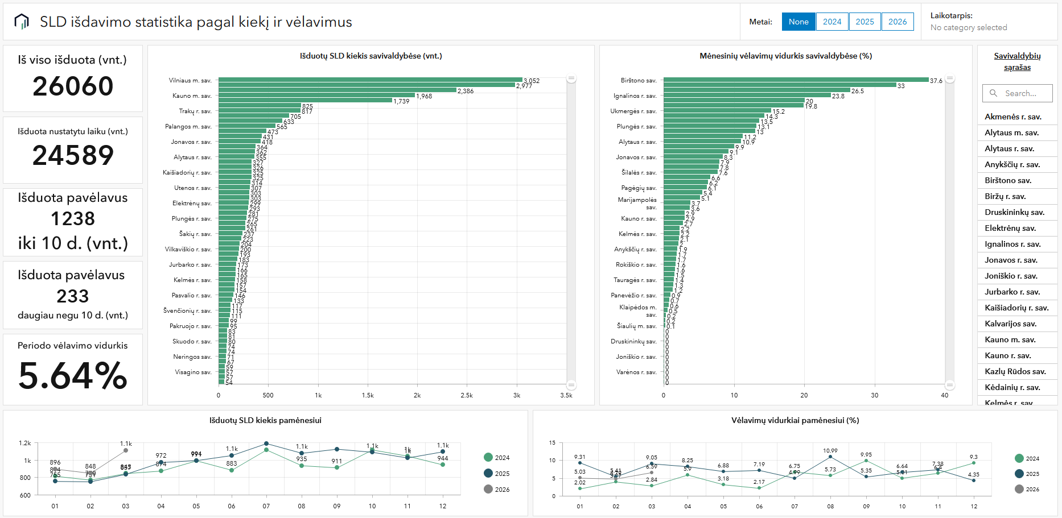
Task: Click bottom scroll handle of Mėnesinių vėlavimų vidurkis chart
Action: pos(949,385)
